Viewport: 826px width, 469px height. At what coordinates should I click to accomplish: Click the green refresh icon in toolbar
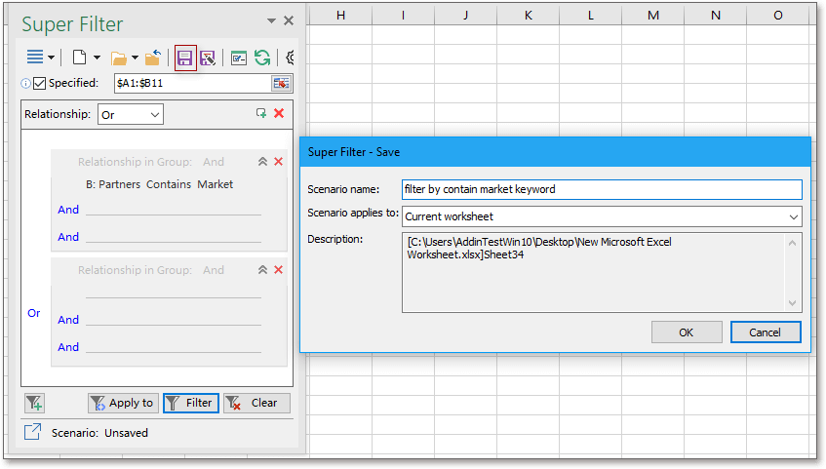262,58
